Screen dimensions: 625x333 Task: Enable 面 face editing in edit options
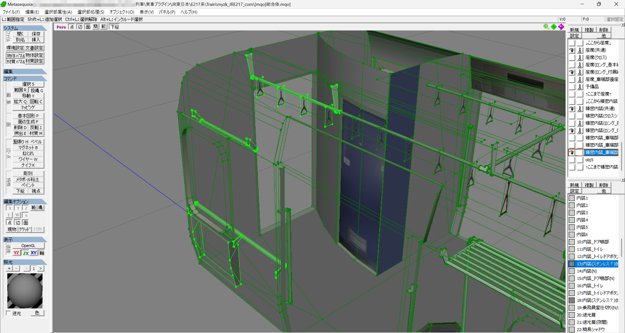(x=26, y=223)
